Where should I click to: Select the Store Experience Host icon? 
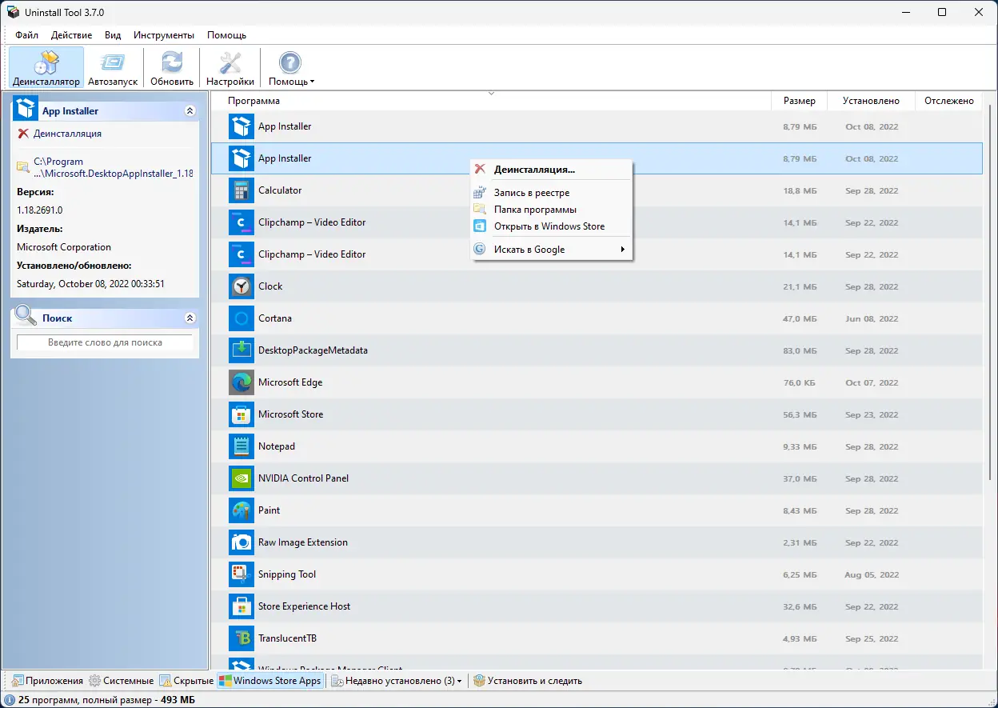[242, 606]
